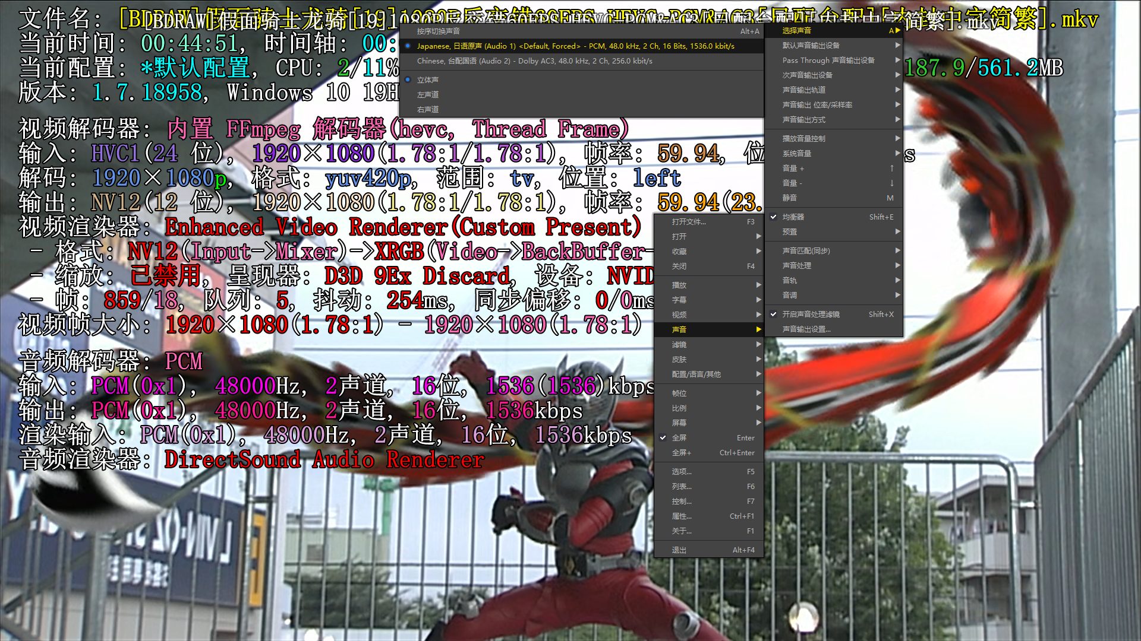The width and height of the screenshot is (1141, 641).
Task: Expand 字幕 subtitles submenu
Action: pos(708,300)
